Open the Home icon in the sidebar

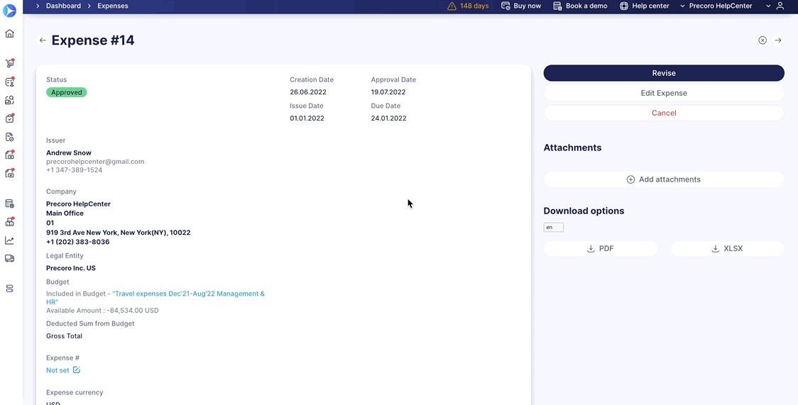pos(9,33)
